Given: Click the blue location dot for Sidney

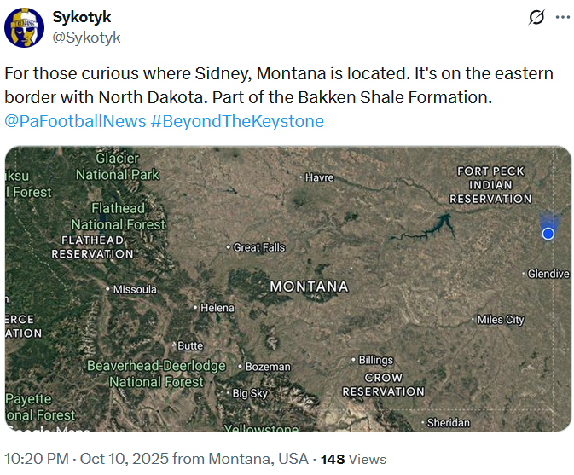Looking at the screenshot, I should tap(548, 234).
